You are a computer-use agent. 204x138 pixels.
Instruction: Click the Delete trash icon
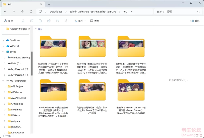[x=66, y=21]
